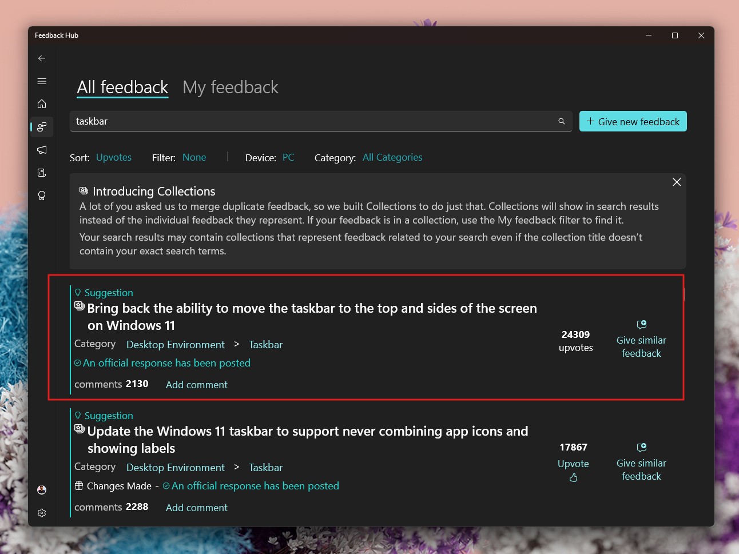Screen dimensions: 739x554
Task: Open Feedback Hub settings gear
Action: 41,513
